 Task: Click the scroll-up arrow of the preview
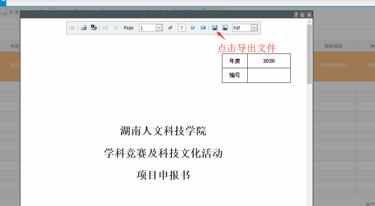click(x=309, y=22)
